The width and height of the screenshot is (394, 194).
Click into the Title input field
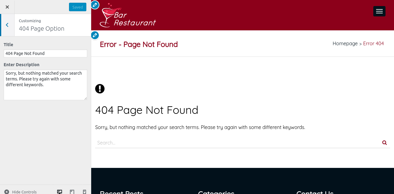click(45, 53)
